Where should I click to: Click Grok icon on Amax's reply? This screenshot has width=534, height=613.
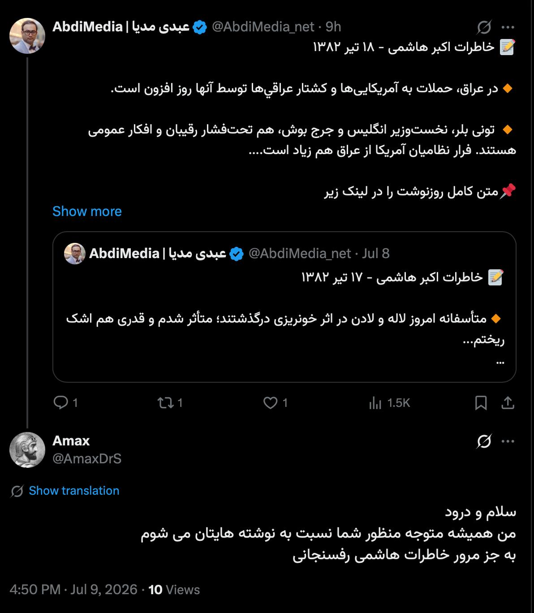[484, 441]
